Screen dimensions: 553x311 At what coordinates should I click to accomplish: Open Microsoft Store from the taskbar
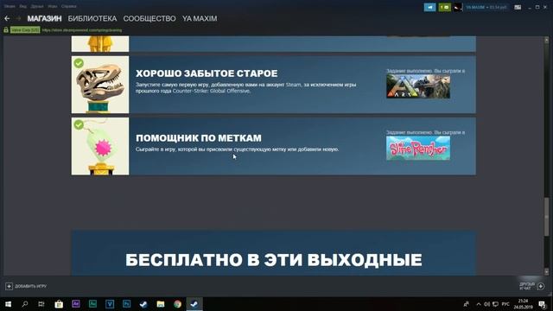[x=59, y=304]
